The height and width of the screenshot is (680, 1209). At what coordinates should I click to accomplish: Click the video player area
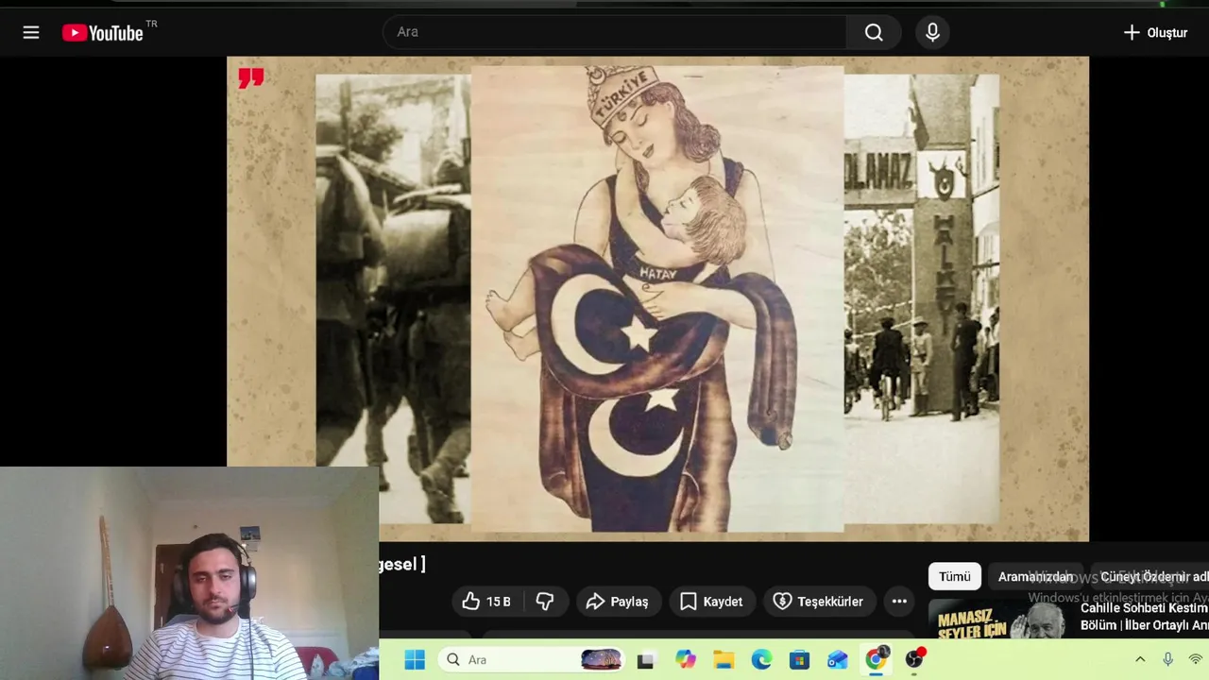pyautogui.click(x=657, y=298)
